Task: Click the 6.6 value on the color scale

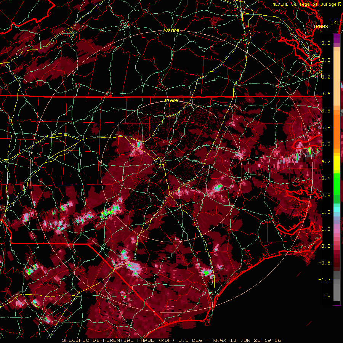Action: [326, 111]
